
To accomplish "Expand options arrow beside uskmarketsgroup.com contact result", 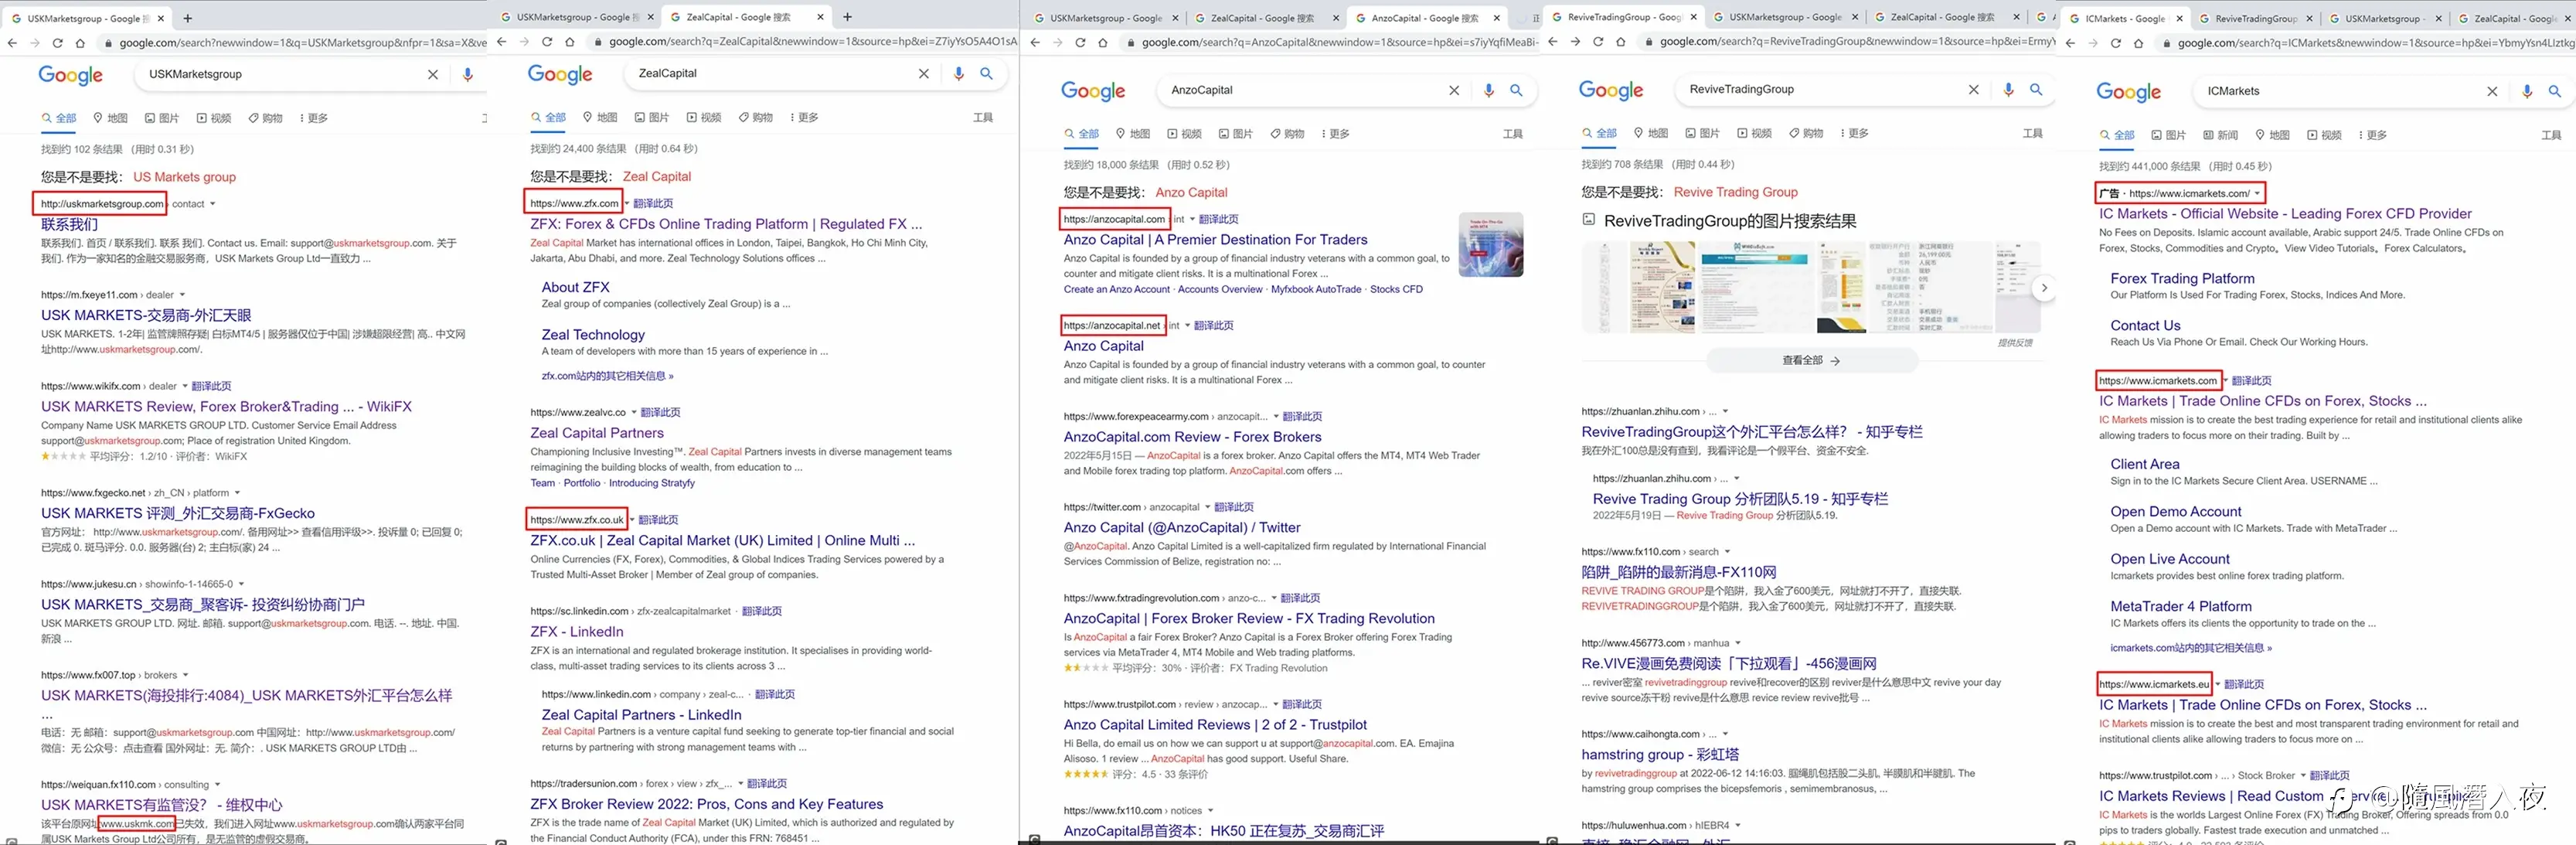I will tap(212, 204).
